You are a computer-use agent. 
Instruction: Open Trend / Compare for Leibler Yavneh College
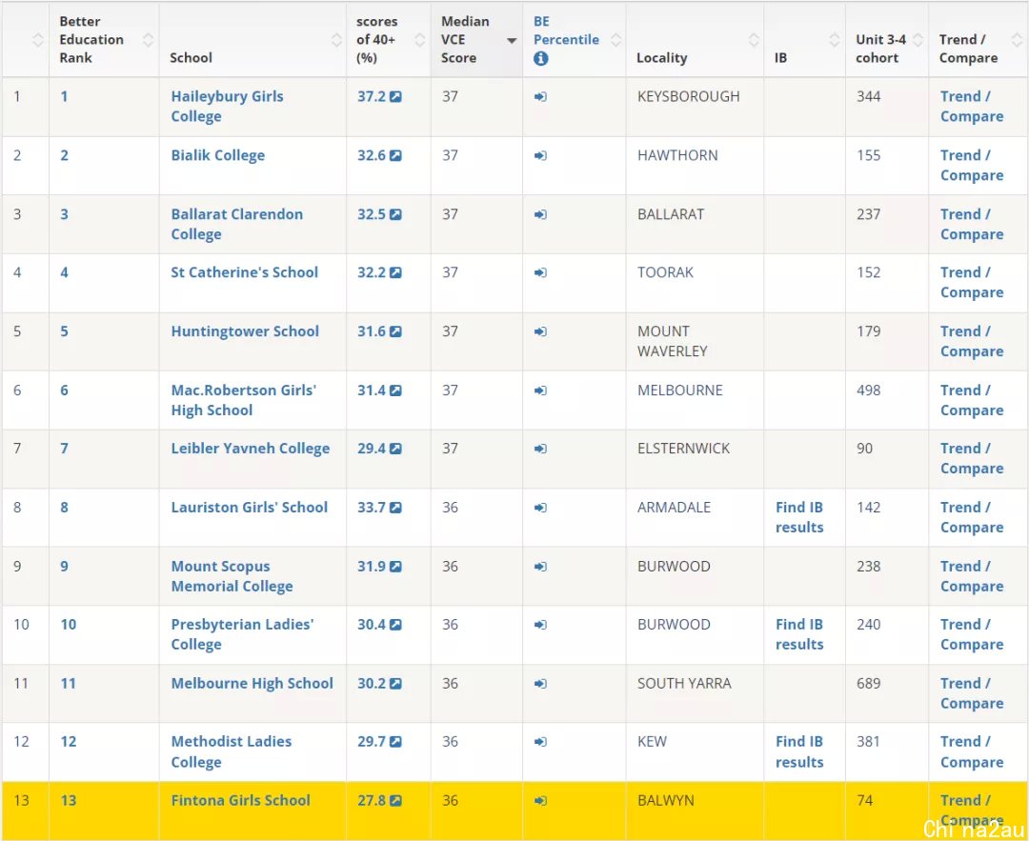pyautogui.click(x=972, y=458)
